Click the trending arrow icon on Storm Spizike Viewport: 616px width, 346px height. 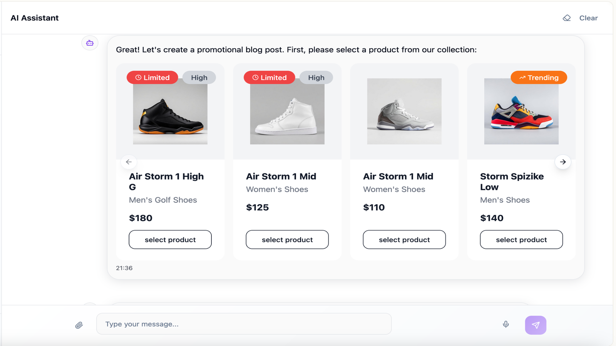pos(522,77)
